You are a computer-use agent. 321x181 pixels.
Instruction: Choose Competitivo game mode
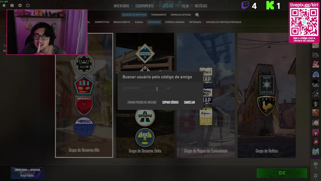click(x=102, y=22)
